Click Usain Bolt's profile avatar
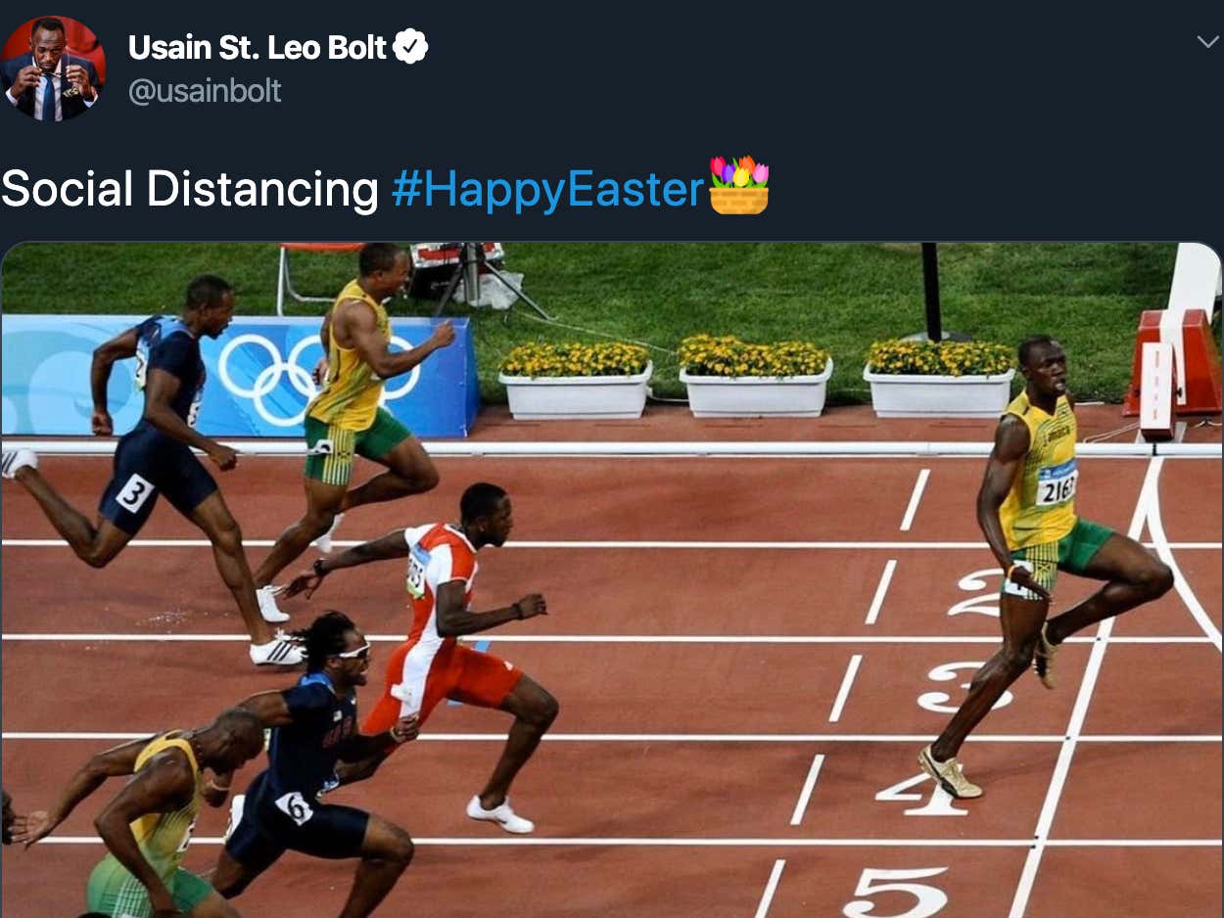Viewport: 1224px width, 918px height. click(x=53, y=68)
